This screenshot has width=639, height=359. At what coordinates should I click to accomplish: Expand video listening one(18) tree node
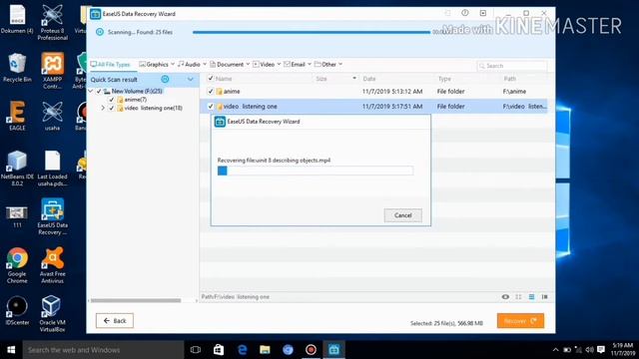click(103, 108)
